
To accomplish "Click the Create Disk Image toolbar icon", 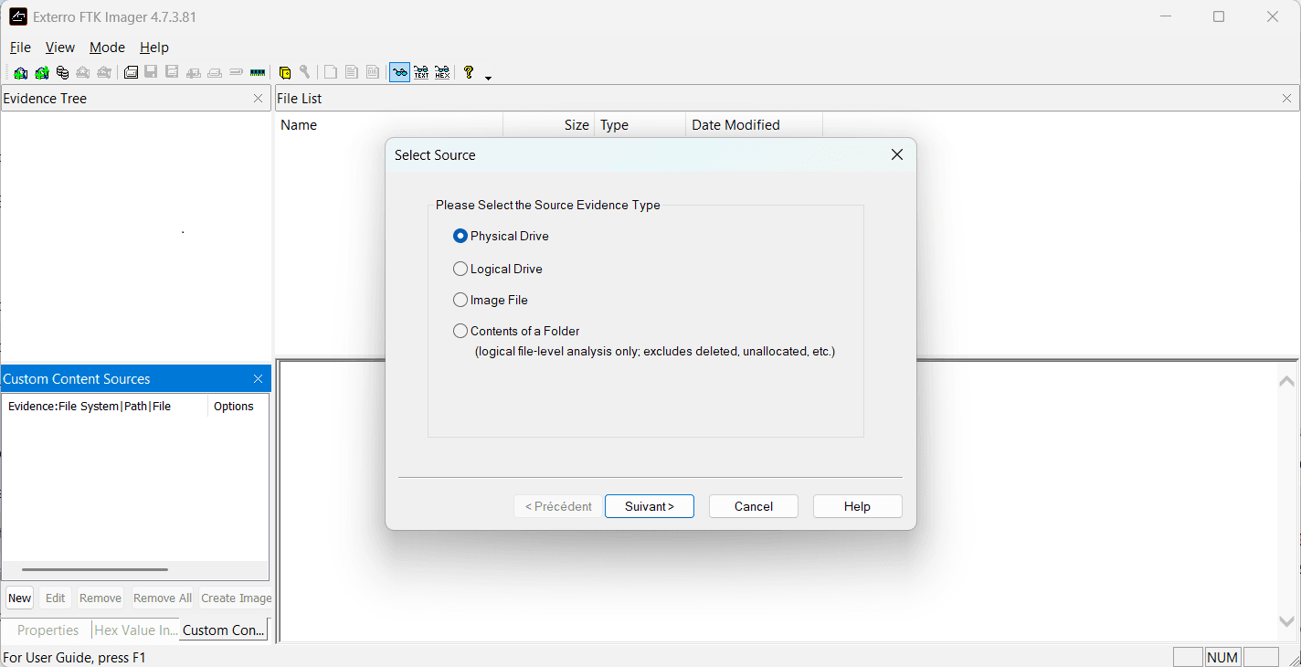I will click(131, 72).
